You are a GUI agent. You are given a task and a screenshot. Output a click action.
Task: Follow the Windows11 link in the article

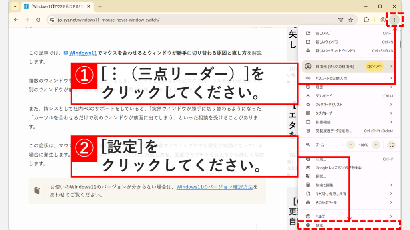click(x=83, y=53)
